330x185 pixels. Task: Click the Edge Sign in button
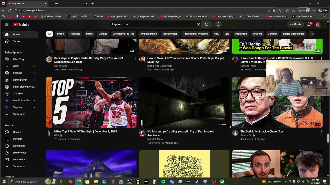point(304,10)
